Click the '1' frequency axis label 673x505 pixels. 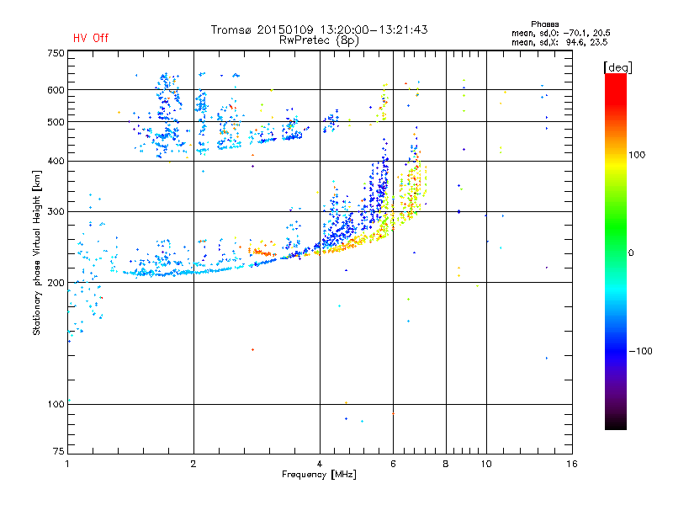pos(67,464)
